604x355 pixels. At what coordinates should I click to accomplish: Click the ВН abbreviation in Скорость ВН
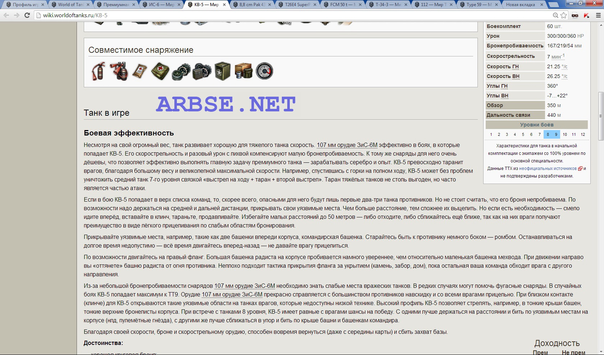point(516,76)
